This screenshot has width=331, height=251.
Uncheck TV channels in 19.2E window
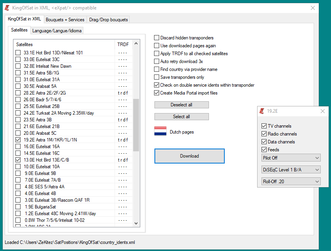click(264, 126)
